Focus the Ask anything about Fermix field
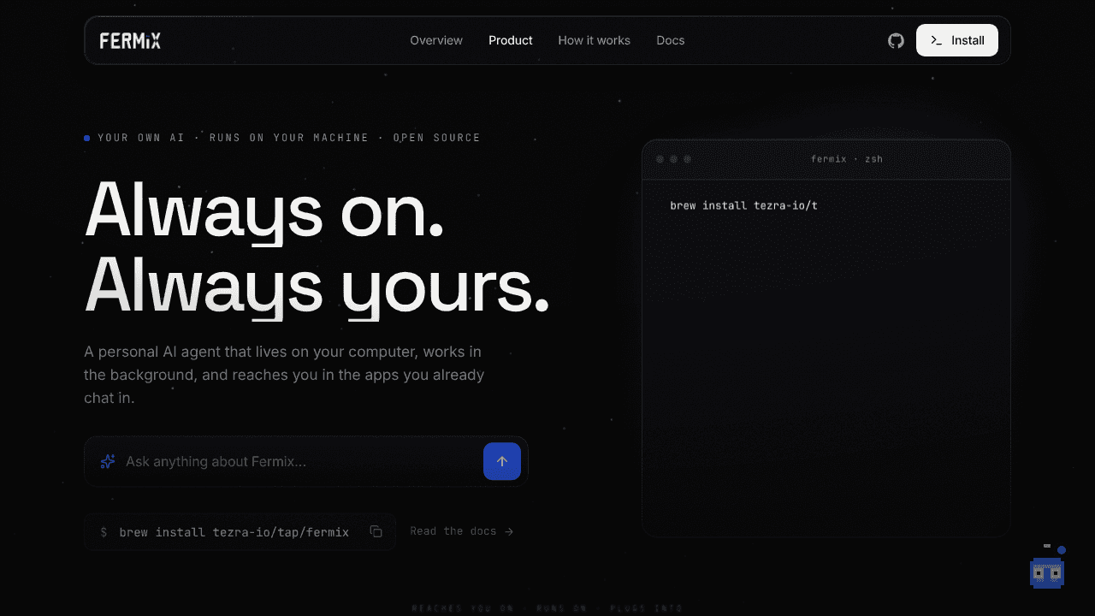Viewport: 1095px width, 616px height. pyautogui.click(x=306, y=461)
